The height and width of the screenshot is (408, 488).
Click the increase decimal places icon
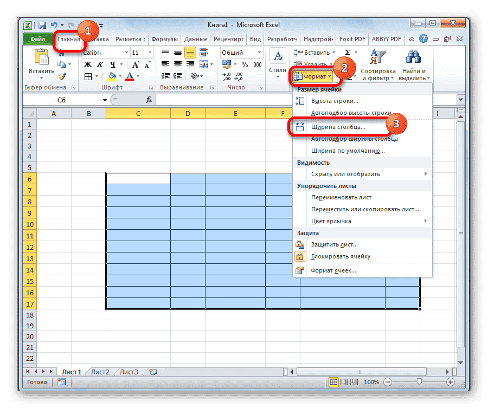(226, 77)
